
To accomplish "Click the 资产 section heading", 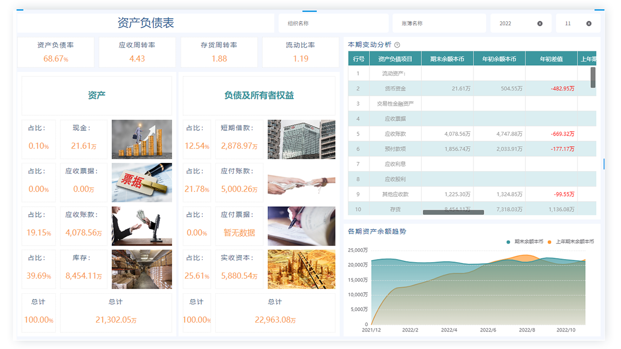I will tap(97, 95).
